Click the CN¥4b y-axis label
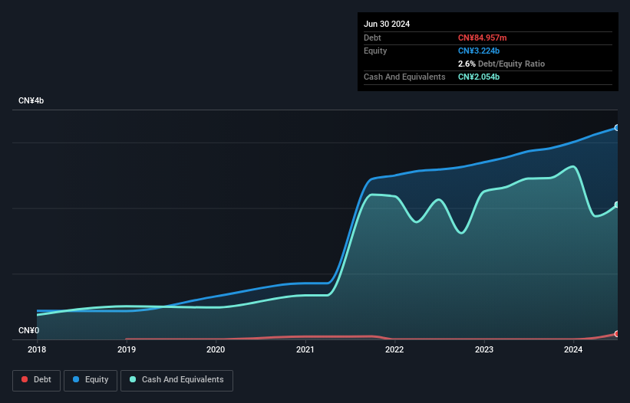Screen dimensions: 630x403 point(31,100)
